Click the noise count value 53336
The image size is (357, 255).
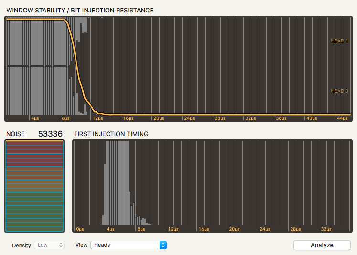[50, 134]
